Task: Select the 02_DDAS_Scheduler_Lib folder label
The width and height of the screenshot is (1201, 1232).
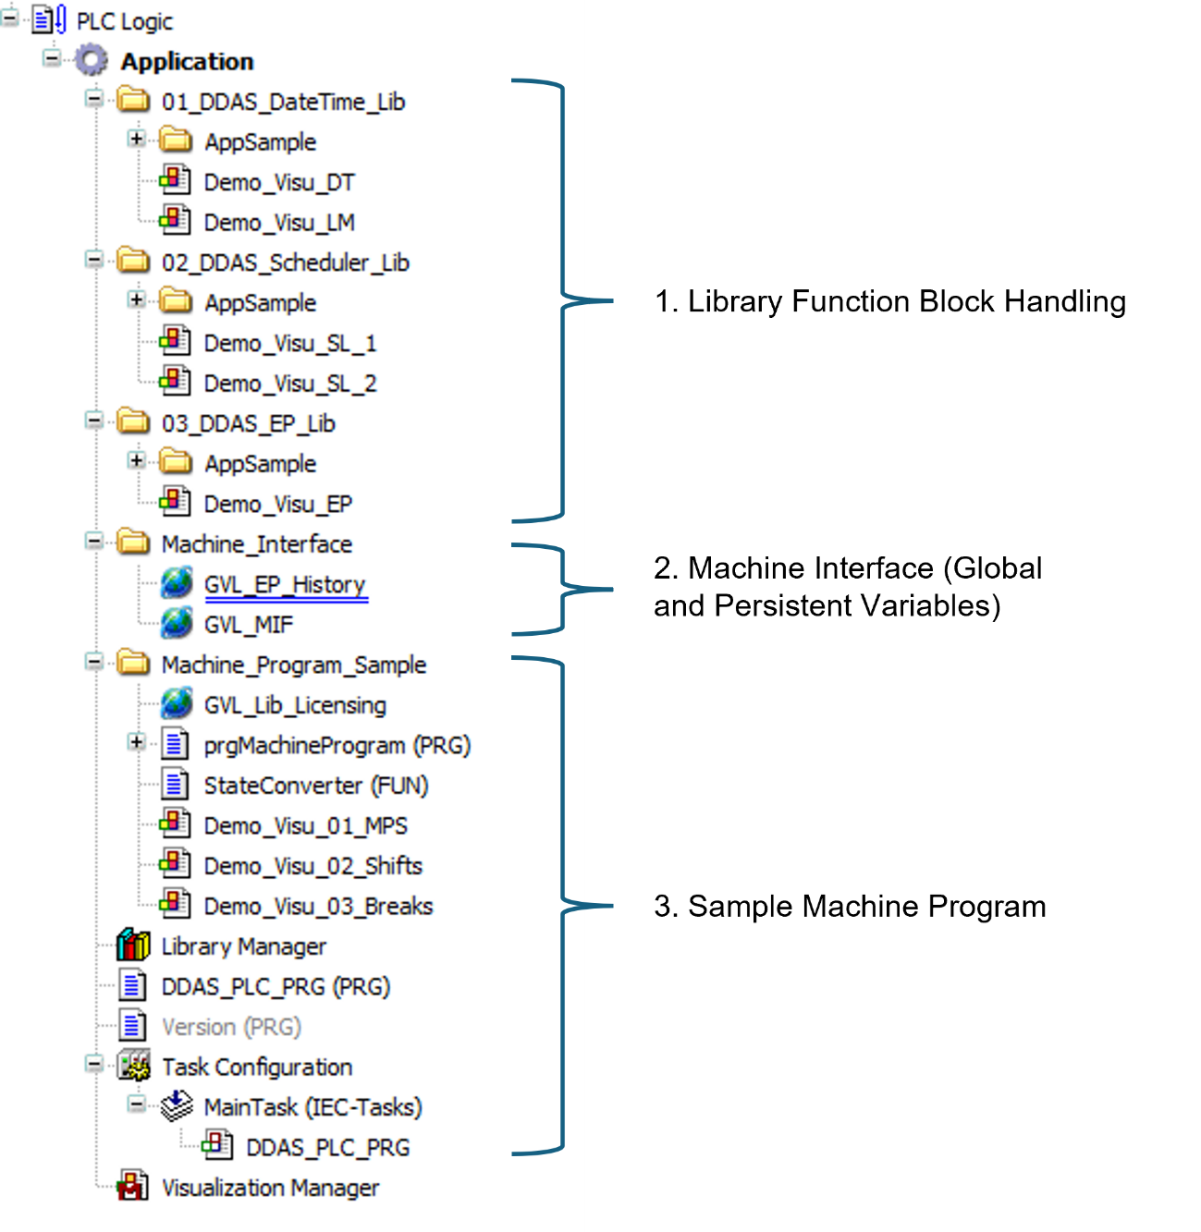Action: [286, 262]
